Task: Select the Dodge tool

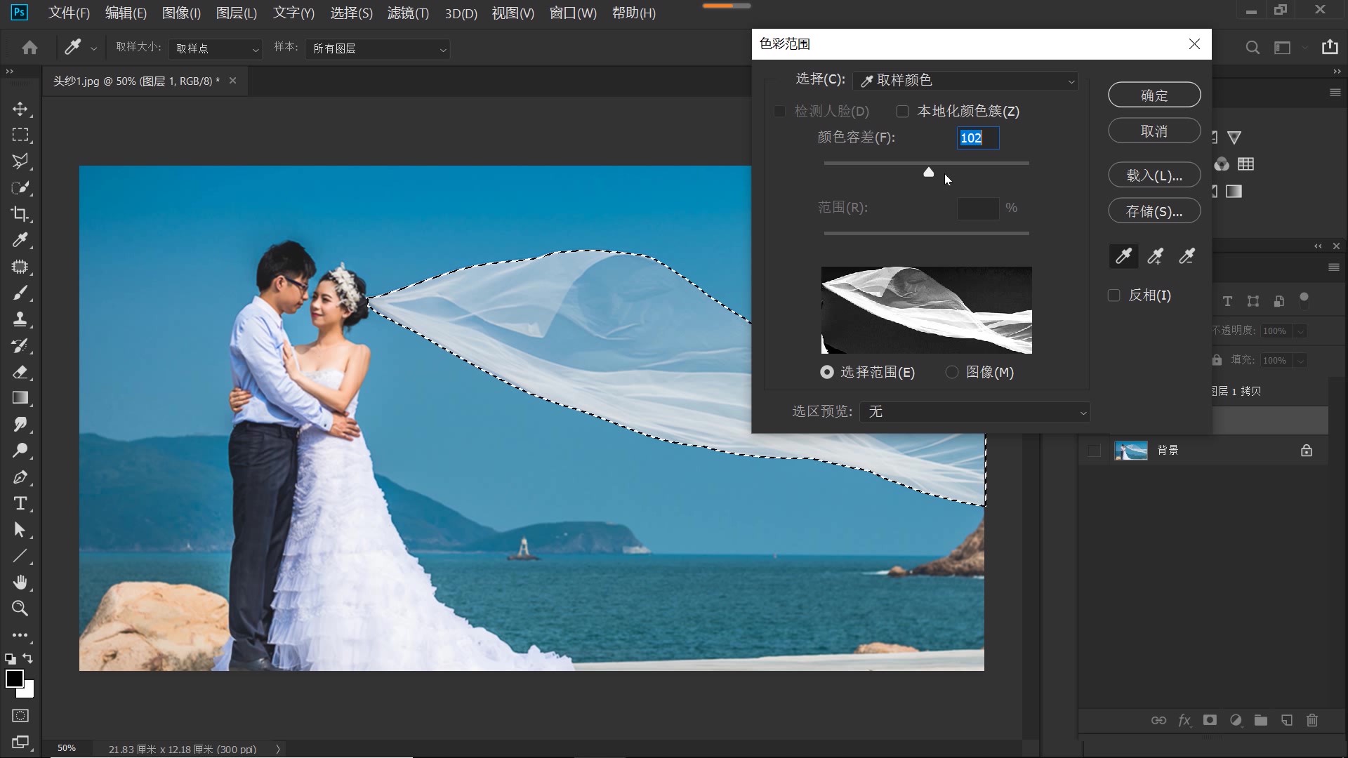Action: coord(20,451)
